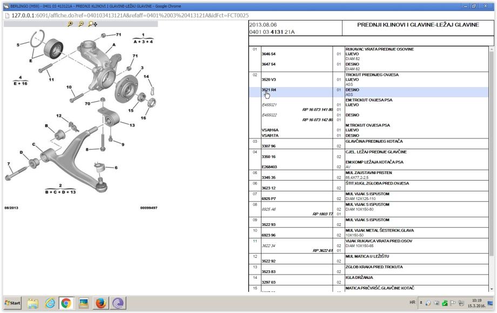The image size is (497, 313).
Task: Click the zoom in magnifier icon
Action: click(x=70, y=24)
